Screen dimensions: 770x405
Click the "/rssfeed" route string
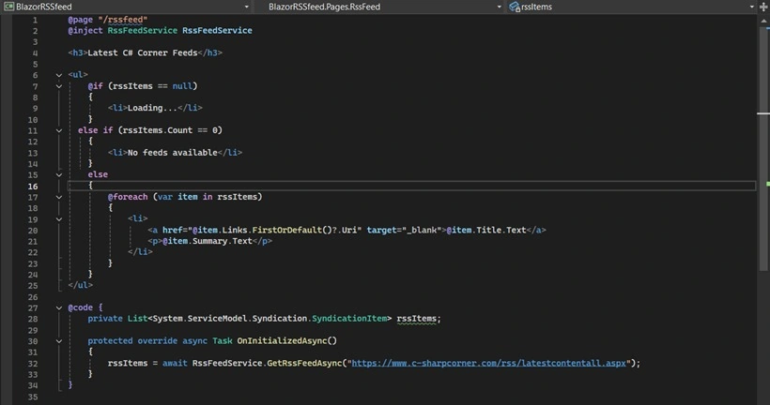123,20
